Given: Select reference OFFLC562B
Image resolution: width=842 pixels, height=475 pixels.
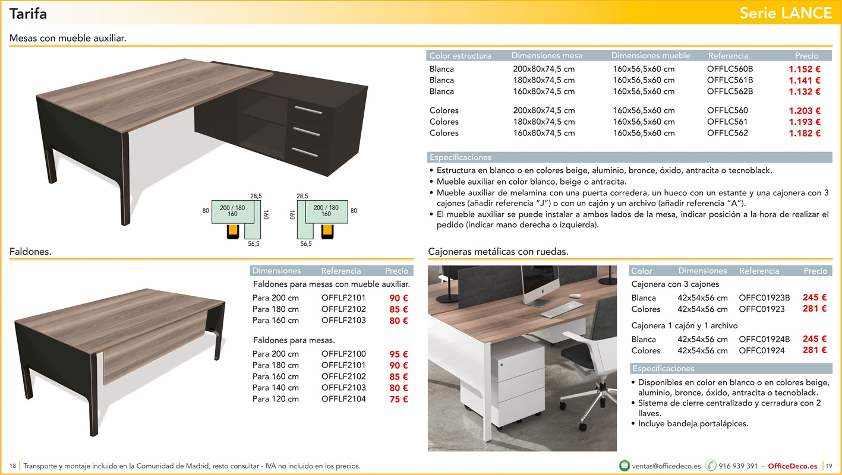Looking at the screenshot, I should tap(730, 91).
